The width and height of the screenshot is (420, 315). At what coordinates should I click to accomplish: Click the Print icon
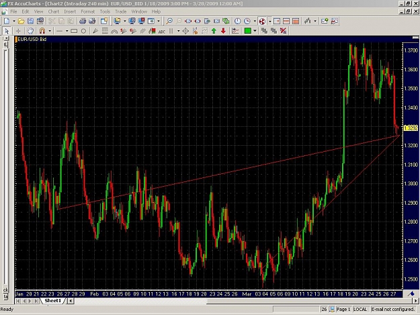[x=83, y=21]
